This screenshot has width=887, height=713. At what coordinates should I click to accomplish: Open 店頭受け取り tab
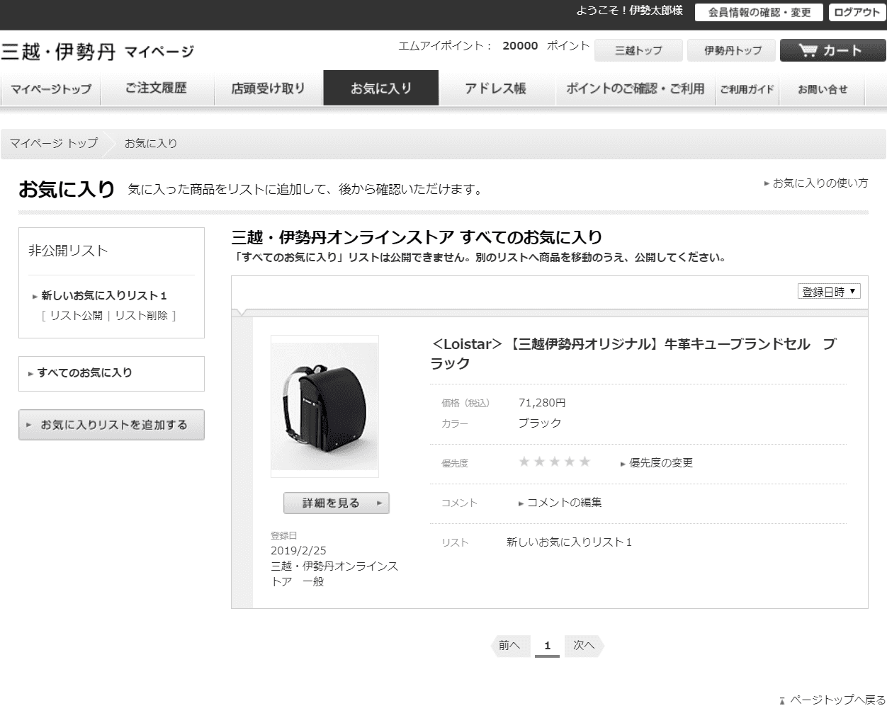(x=268, y=89)
